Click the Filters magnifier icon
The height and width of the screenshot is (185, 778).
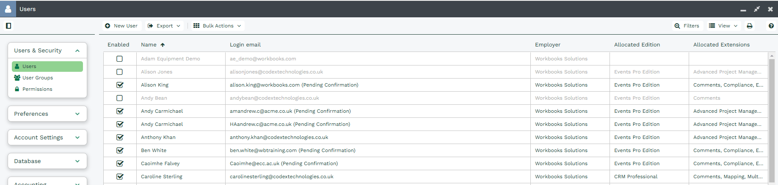pyautogui.click(x=677, y=26)
